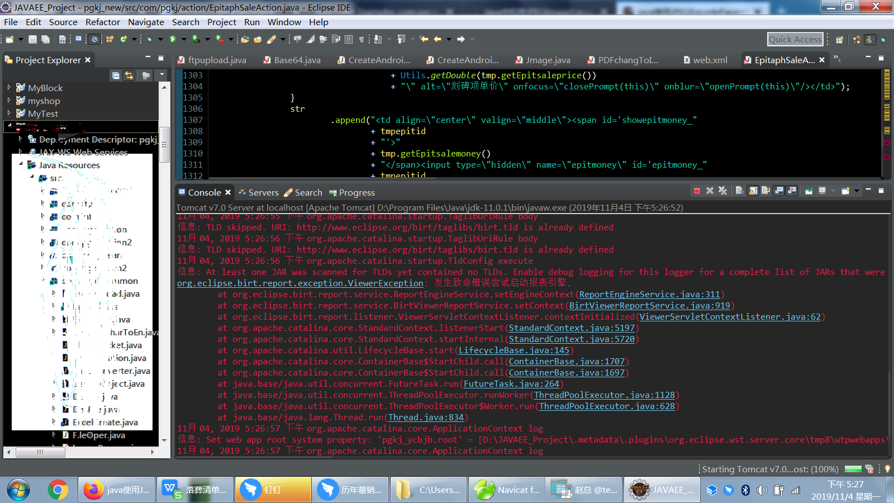Viewport: 894px width, 503px height.
Task: Click the Starting Tomcat progress bar
Action: (853, 469)
